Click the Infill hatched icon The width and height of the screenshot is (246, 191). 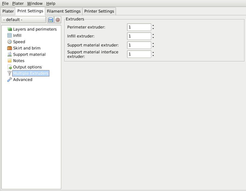10,35
